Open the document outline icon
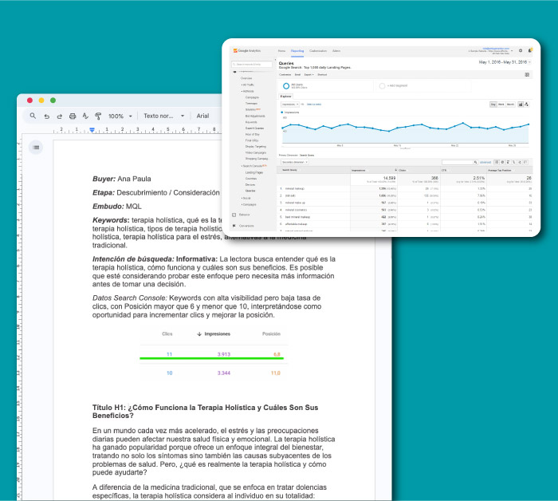This screenshot has width=558, height=501. click(36, 147)
